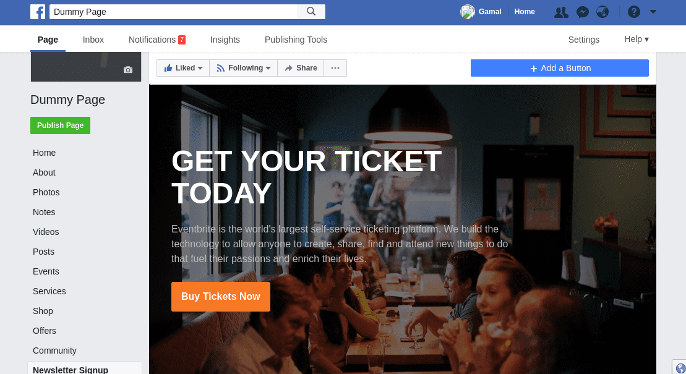This screenshot has width=686, height=374.
Task: Click Gamal's profile avatar
Action: pyautogui.click(x=467, y=12)
